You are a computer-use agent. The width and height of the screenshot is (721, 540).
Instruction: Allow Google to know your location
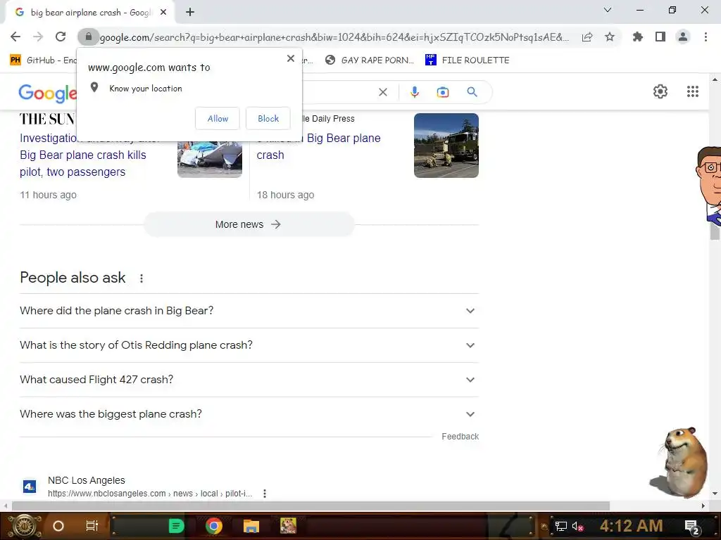(218, 118)
